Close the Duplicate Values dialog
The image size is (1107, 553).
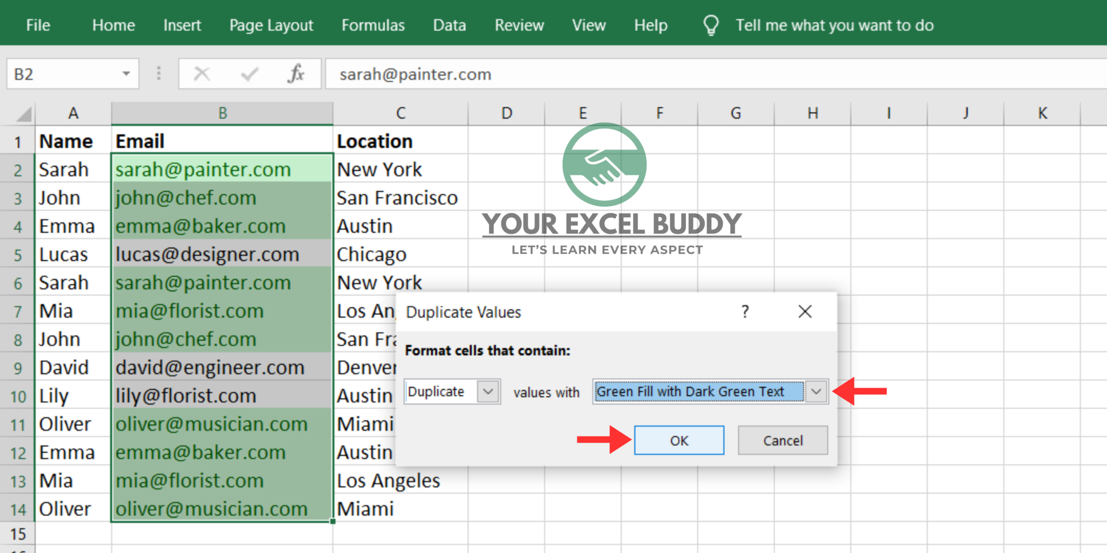pos(805,312)
